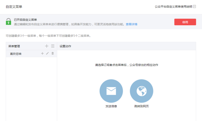This screenshot has height=121, width=202.
Task: Edit the 喜欢您来 menu name
Action: click(47, 53)
